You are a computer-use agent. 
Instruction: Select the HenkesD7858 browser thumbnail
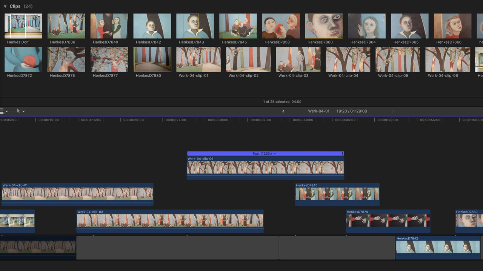[281, 26]
